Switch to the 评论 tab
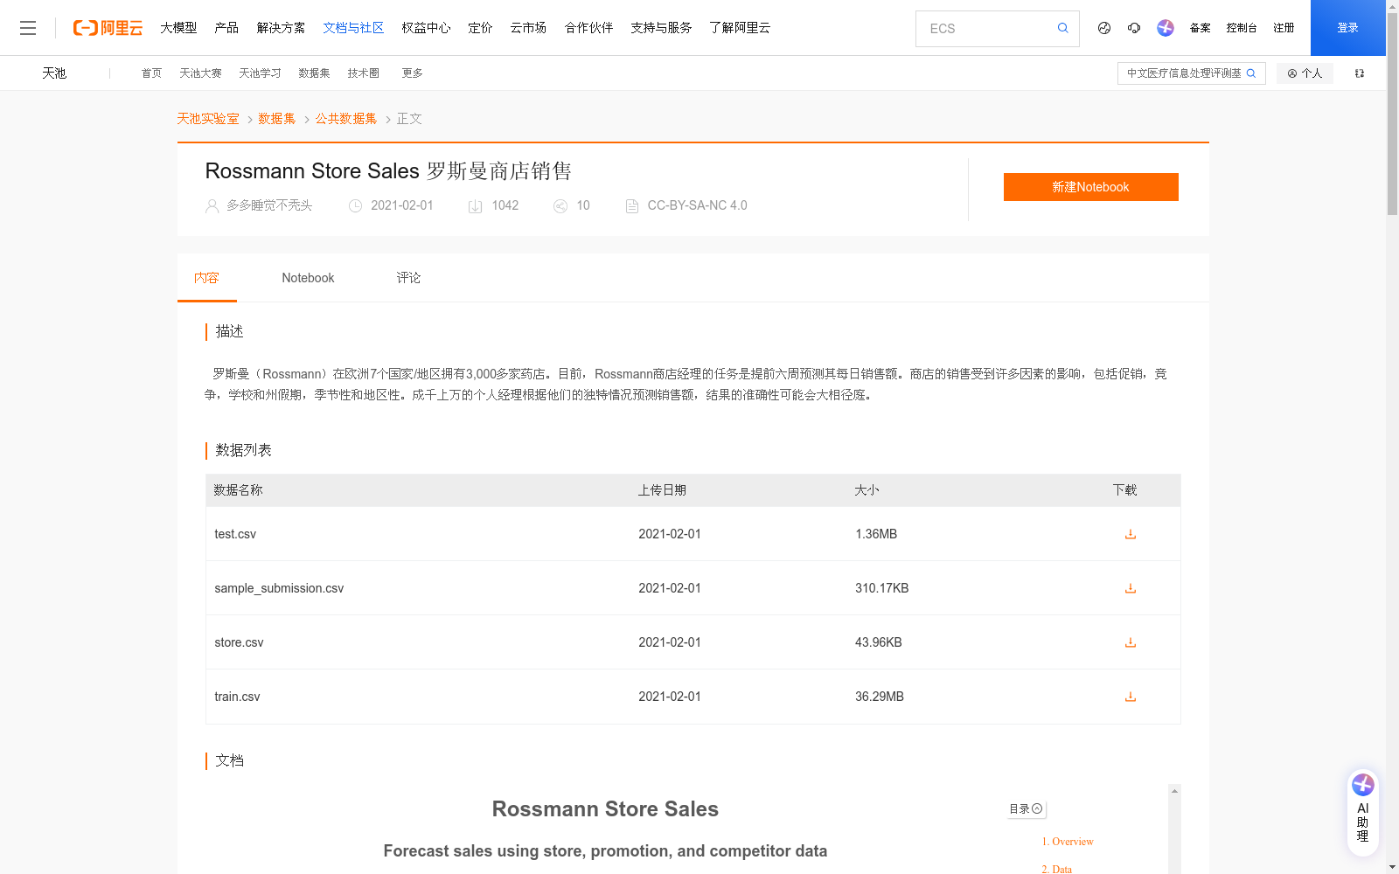Image resolution: width=1399 pixels, height=874 pixels. (408, 278)
